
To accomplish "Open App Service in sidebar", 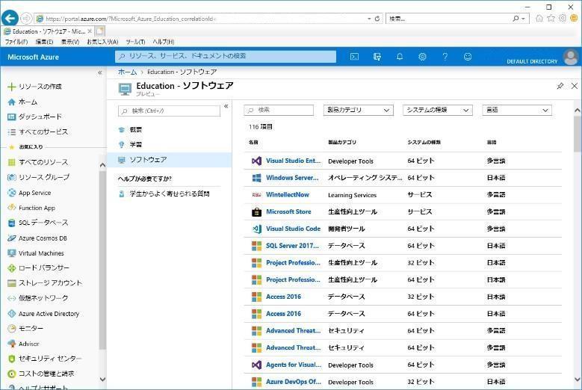I will [x=29, y=193].
